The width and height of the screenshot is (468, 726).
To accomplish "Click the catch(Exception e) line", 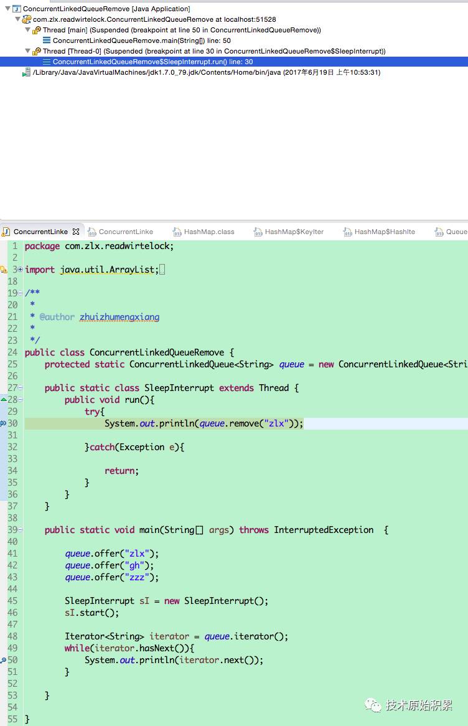I will [134, 447].
